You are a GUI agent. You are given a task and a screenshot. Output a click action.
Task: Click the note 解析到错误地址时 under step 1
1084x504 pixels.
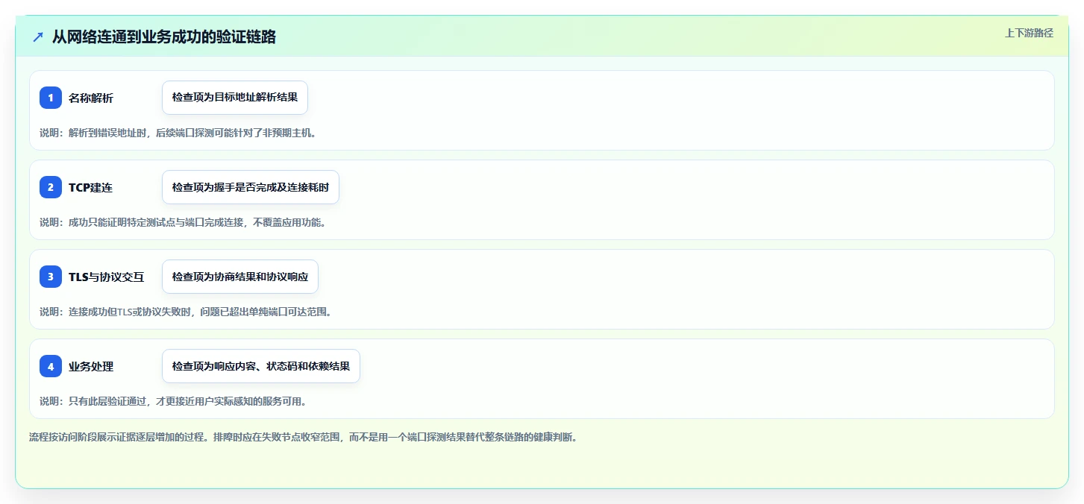(x=178, y=133)
